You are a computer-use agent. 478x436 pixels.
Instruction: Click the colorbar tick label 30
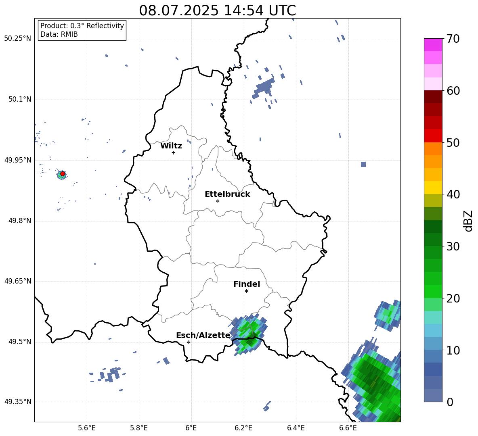pyautogui.click(x=453, y=246)
